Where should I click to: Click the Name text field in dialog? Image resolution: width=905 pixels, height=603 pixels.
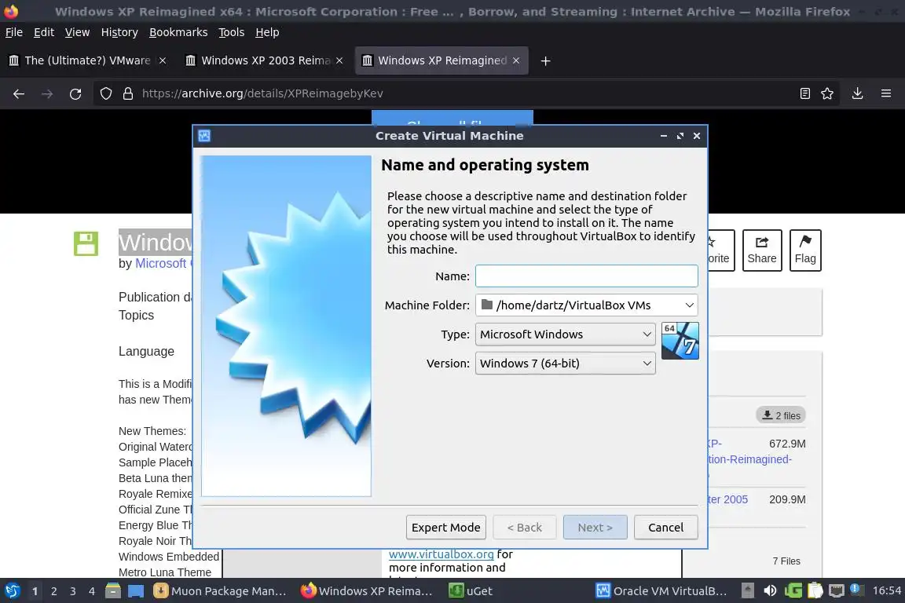click(586, 276)
